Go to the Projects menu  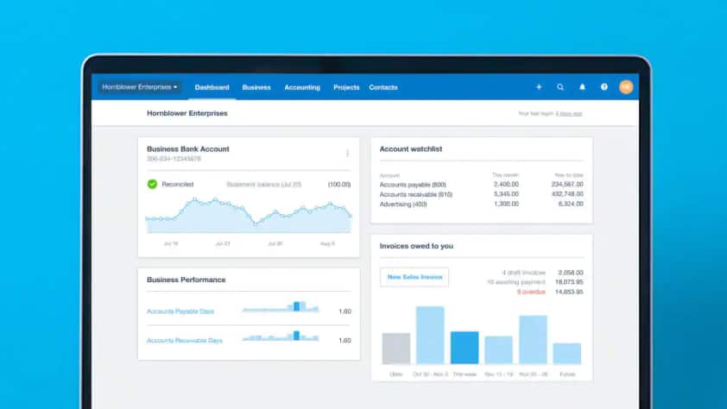(346, 87)
